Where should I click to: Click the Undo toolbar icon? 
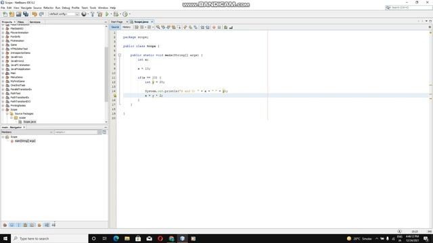[35, 14]
